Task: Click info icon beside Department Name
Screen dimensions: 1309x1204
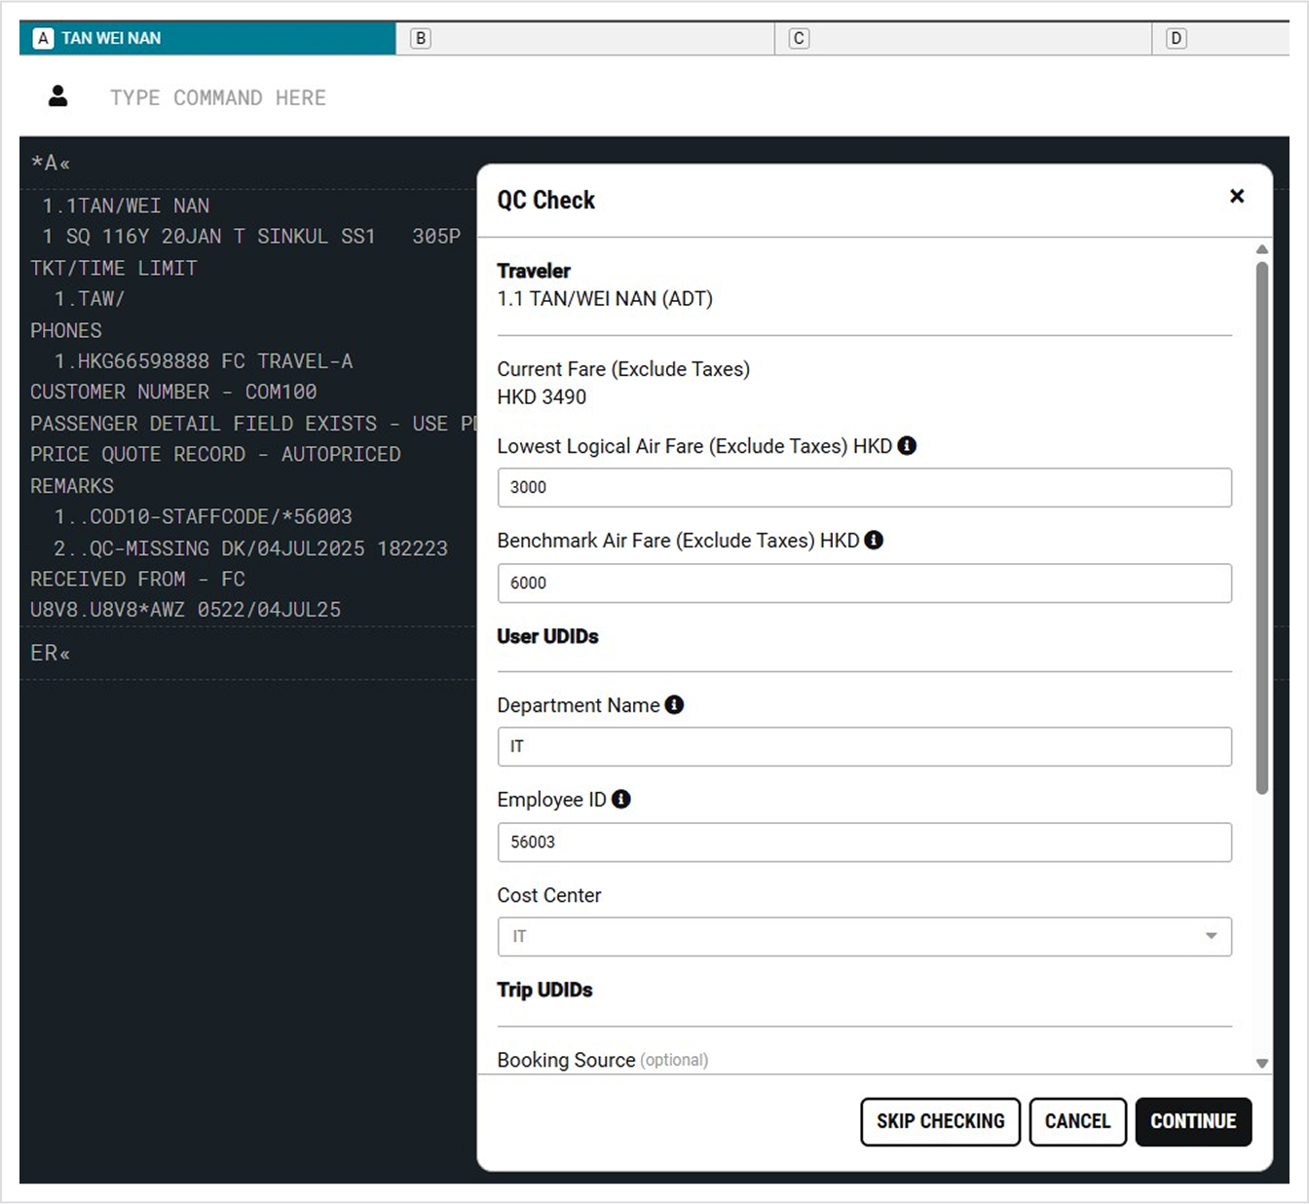Action: (x=674, y=704)
